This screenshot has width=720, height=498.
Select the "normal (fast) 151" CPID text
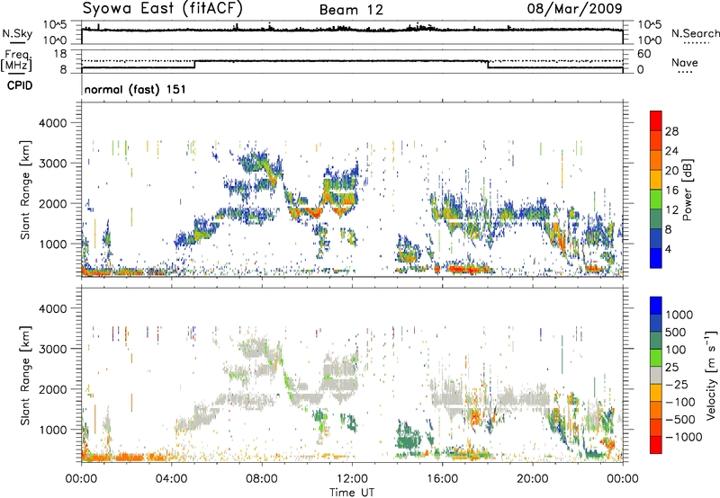point(135,89)
